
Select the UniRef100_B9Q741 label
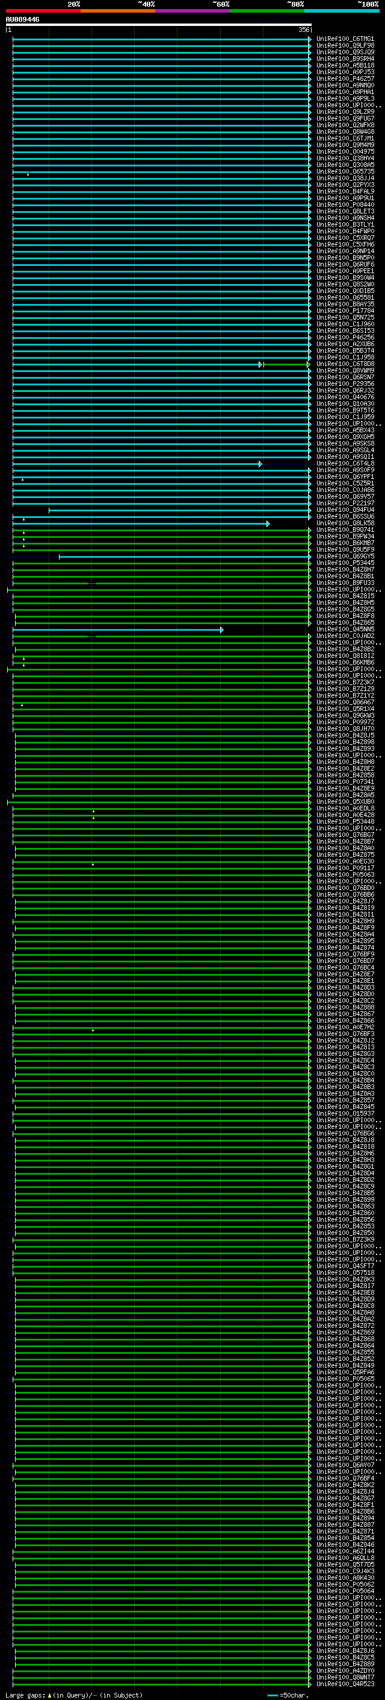(345, 530)
